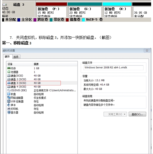
Task: Switch to the 选项 tab
Action: point(16,57)
